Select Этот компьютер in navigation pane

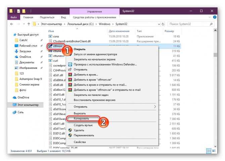coord(28,105)
